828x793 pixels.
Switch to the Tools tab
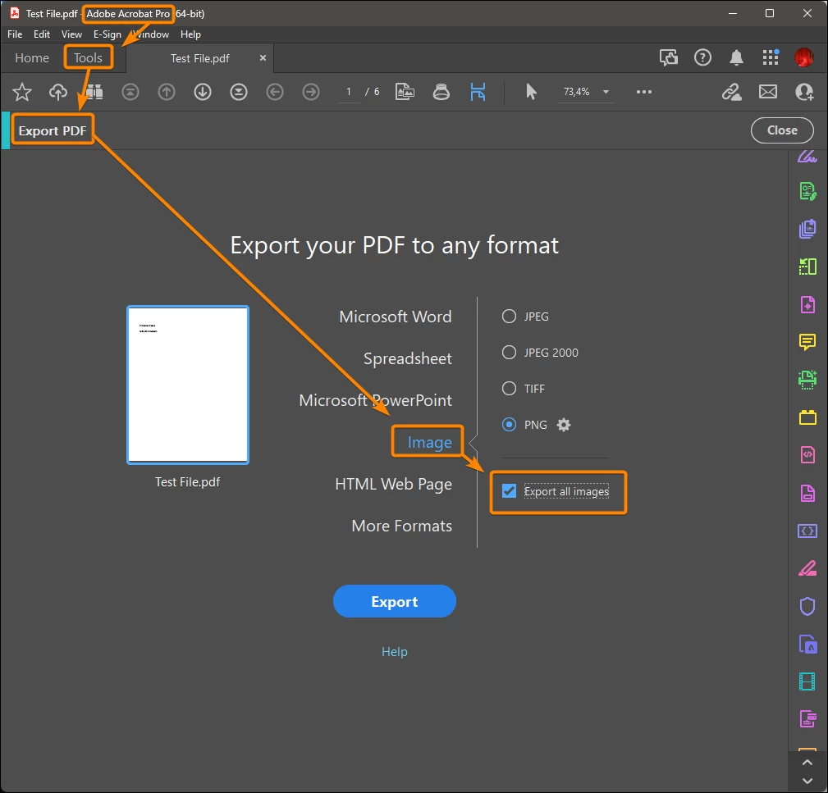(88, 58)
